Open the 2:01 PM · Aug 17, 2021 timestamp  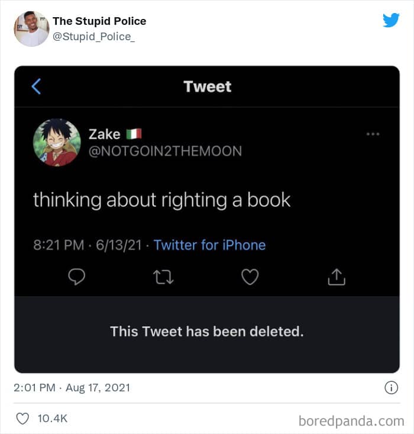pyautogui.click(x=72, y=387)
